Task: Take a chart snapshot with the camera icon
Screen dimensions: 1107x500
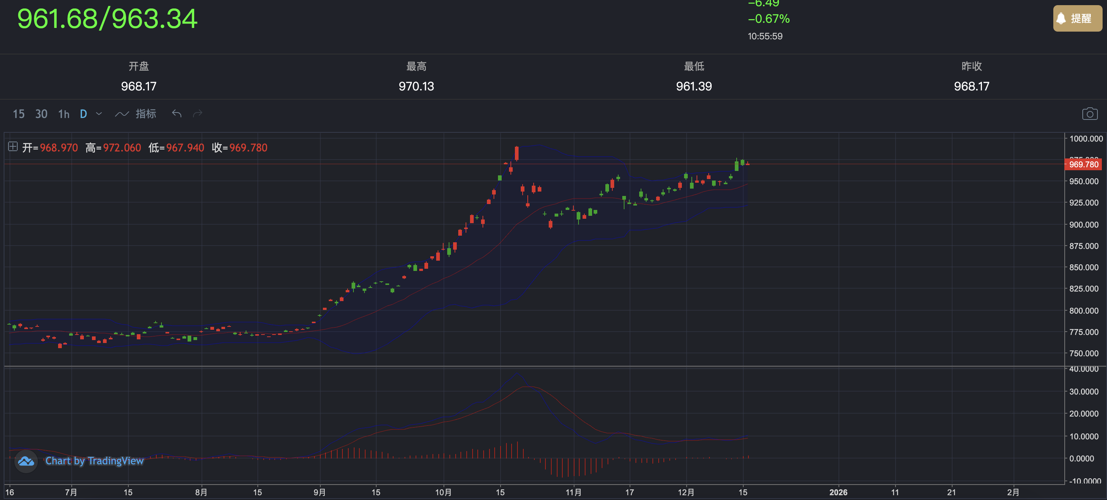Action: [1090, 114]
